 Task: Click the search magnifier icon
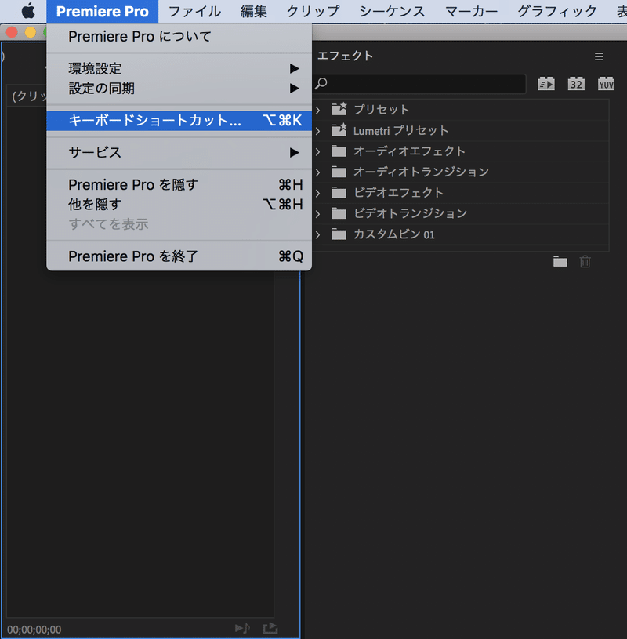(x=321, y=84)
